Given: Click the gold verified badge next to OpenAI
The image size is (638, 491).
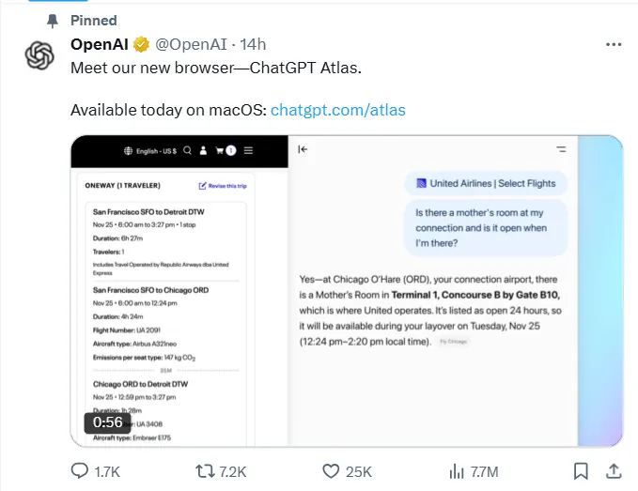Looking at the screenshot, I should point(141,44).
